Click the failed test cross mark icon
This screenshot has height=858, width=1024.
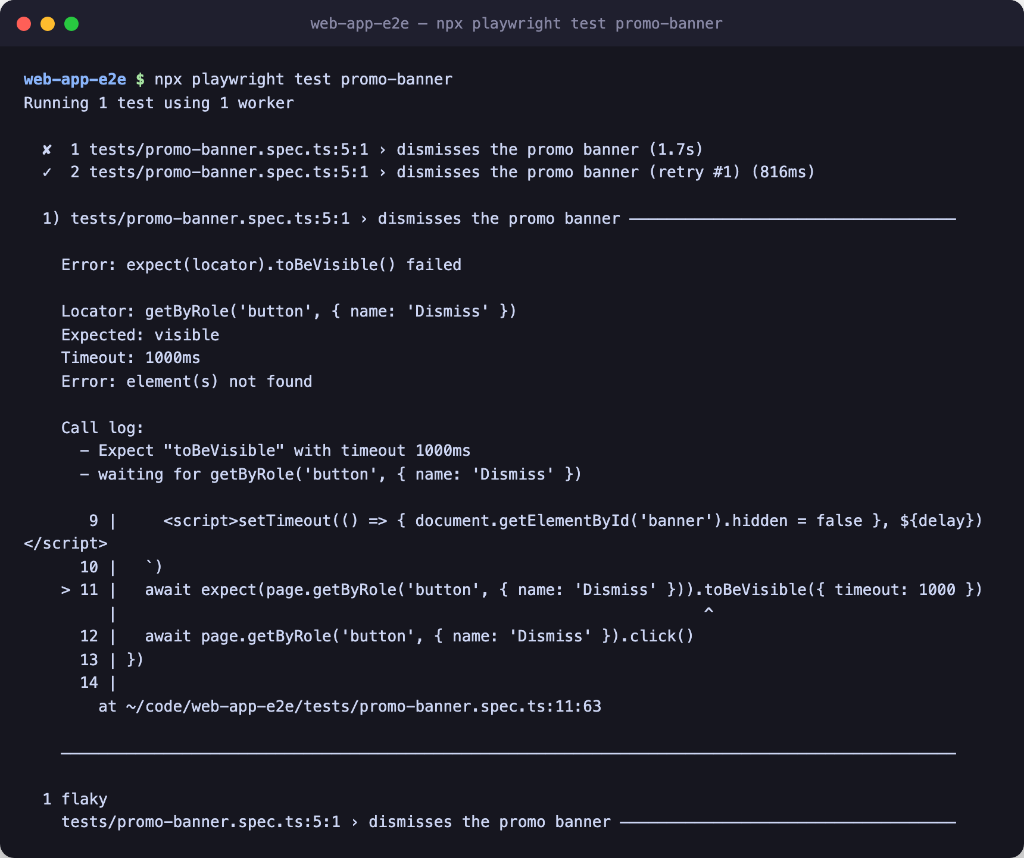[47, 150]
